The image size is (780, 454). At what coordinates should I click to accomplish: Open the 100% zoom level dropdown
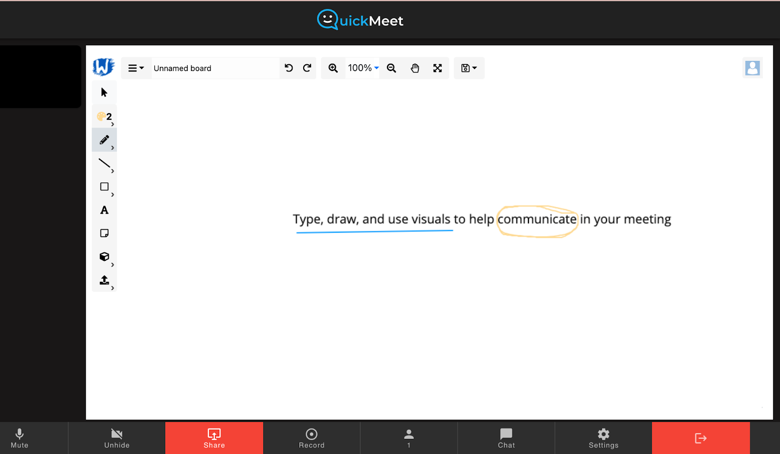(363, 68)
